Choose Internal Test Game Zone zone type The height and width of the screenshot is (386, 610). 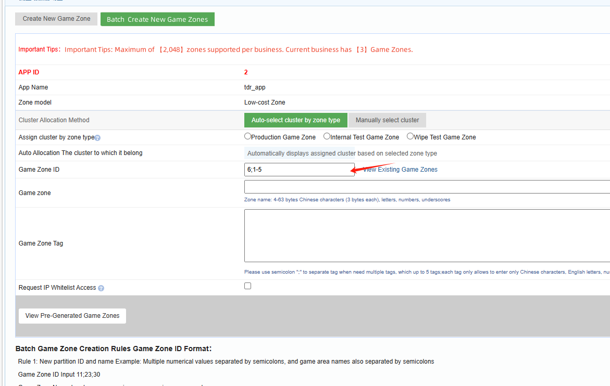tap(326, 136)
